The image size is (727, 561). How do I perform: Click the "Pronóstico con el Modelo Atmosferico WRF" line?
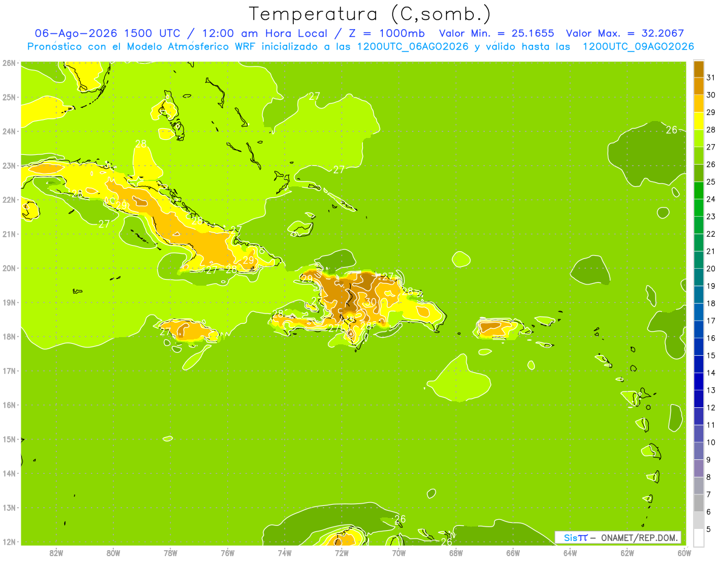(142, 47)
